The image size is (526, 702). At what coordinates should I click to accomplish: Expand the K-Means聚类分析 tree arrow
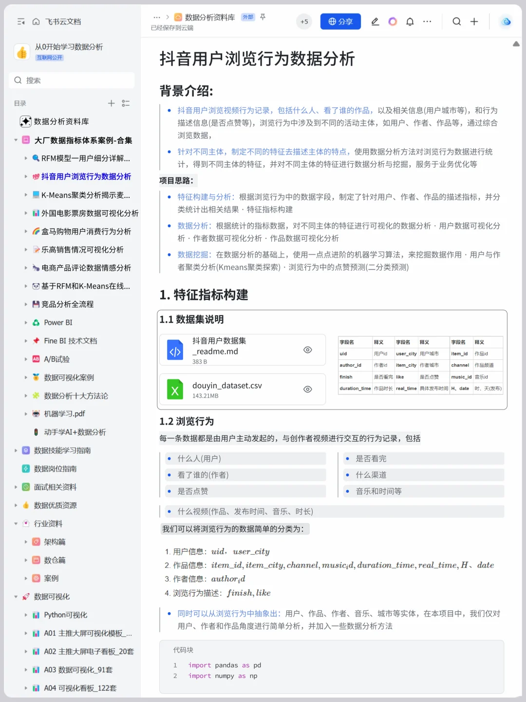(x=26, y=195)
